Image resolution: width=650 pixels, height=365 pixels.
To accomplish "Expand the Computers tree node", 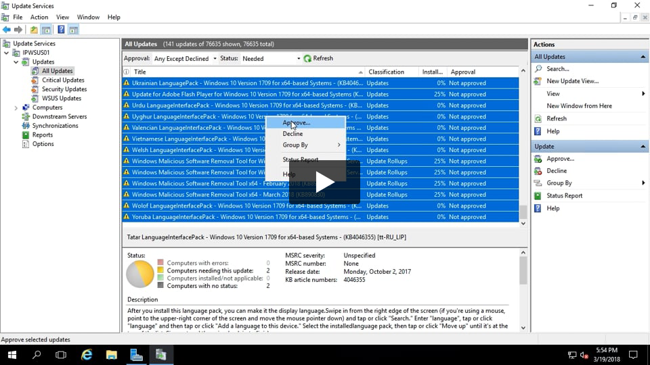I will pyautogui.click(x=16, y=107).
